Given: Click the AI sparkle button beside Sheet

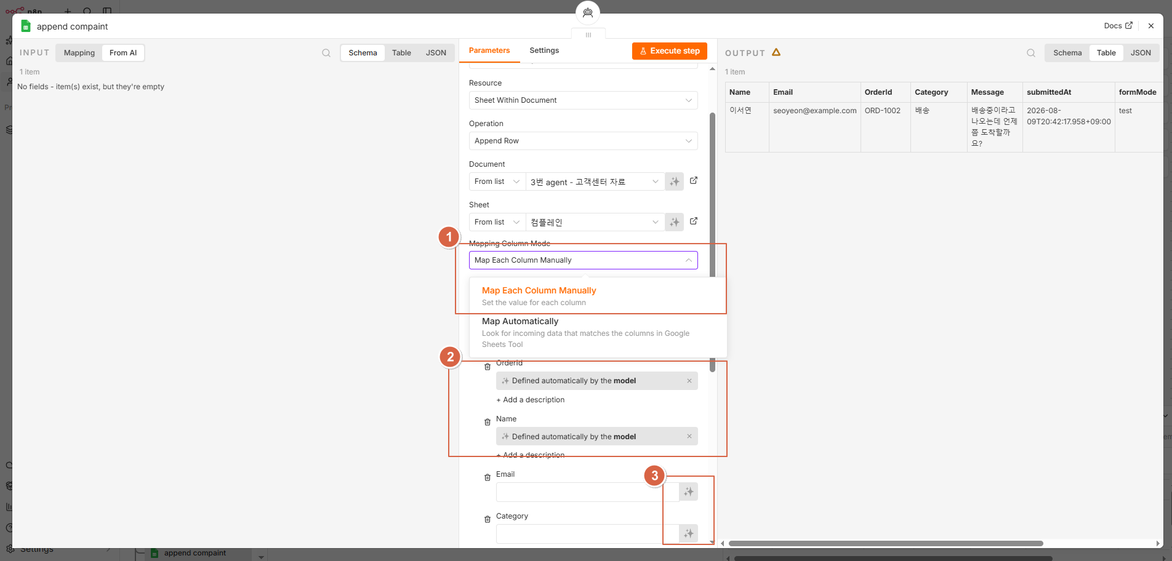Looking at the screenshot, I should (675, 222).
